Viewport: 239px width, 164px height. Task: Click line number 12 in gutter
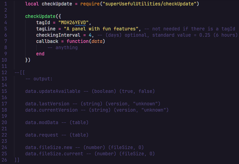4,72
